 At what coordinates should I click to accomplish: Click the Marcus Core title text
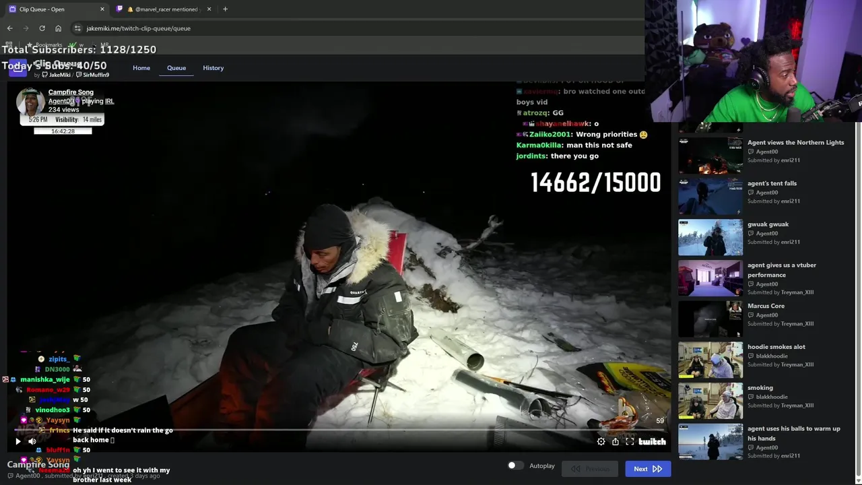(x=766, y=306)
